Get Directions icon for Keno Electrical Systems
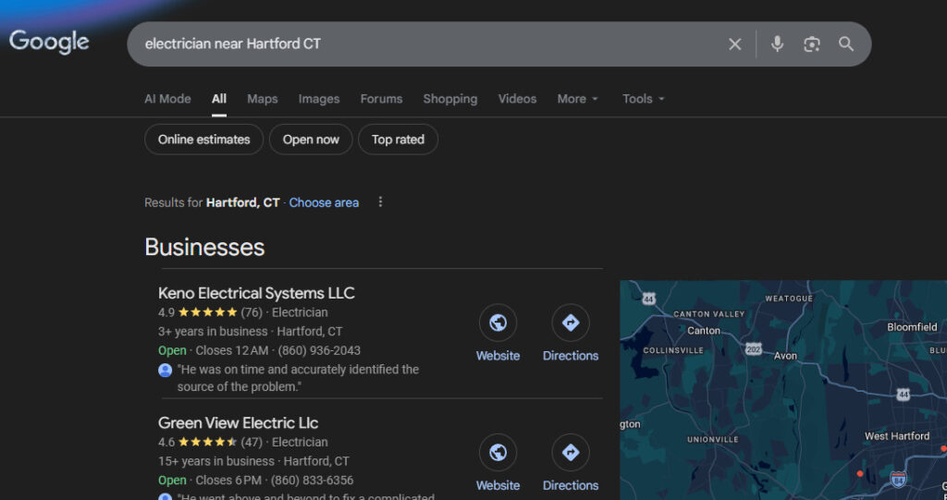The width and height of the screenshot is (947, 500). [570, 323]
